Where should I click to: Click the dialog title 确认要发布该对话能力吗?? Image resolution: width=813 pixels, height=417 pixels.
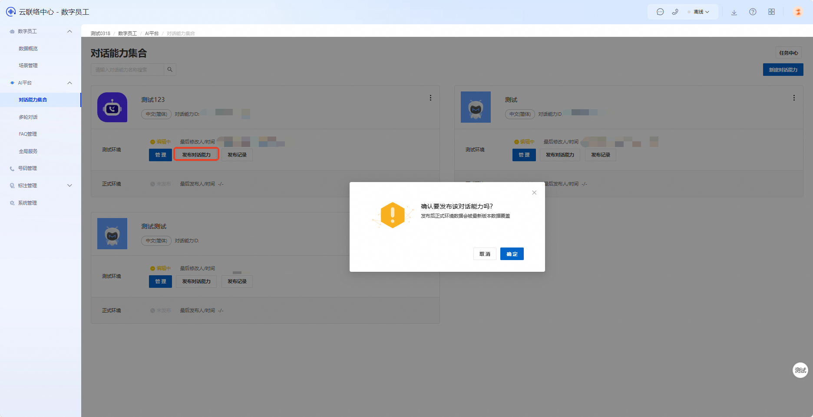(x=457, y=206)
